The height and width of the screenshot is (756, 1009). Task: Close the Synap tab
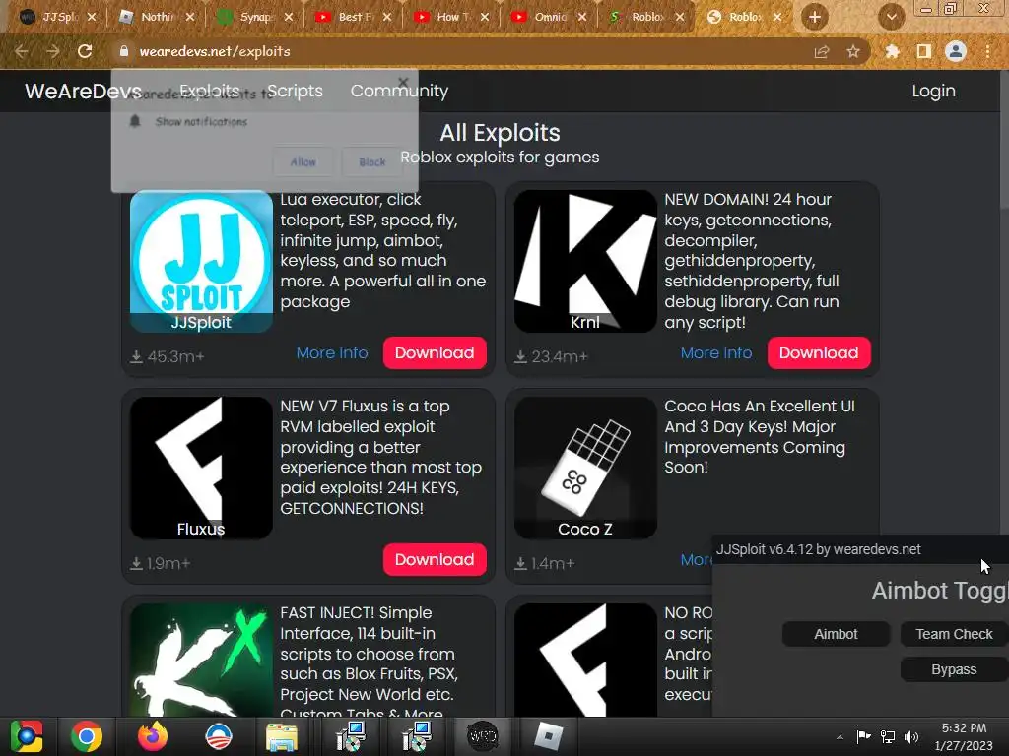pyautogui.click(x=289, y=17)
